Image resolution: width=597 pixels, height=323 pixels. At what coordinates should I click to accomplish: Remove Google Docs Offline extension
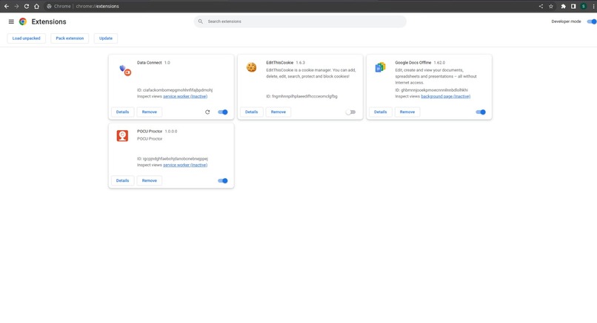click(x=407, y=112)
